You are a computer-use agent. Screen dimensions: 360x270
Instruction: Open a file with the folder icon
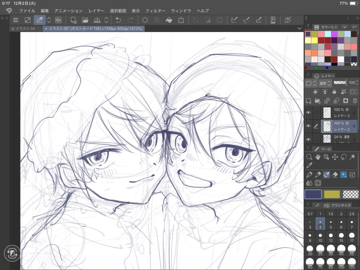pyautogui.click(x=85, y=20)
